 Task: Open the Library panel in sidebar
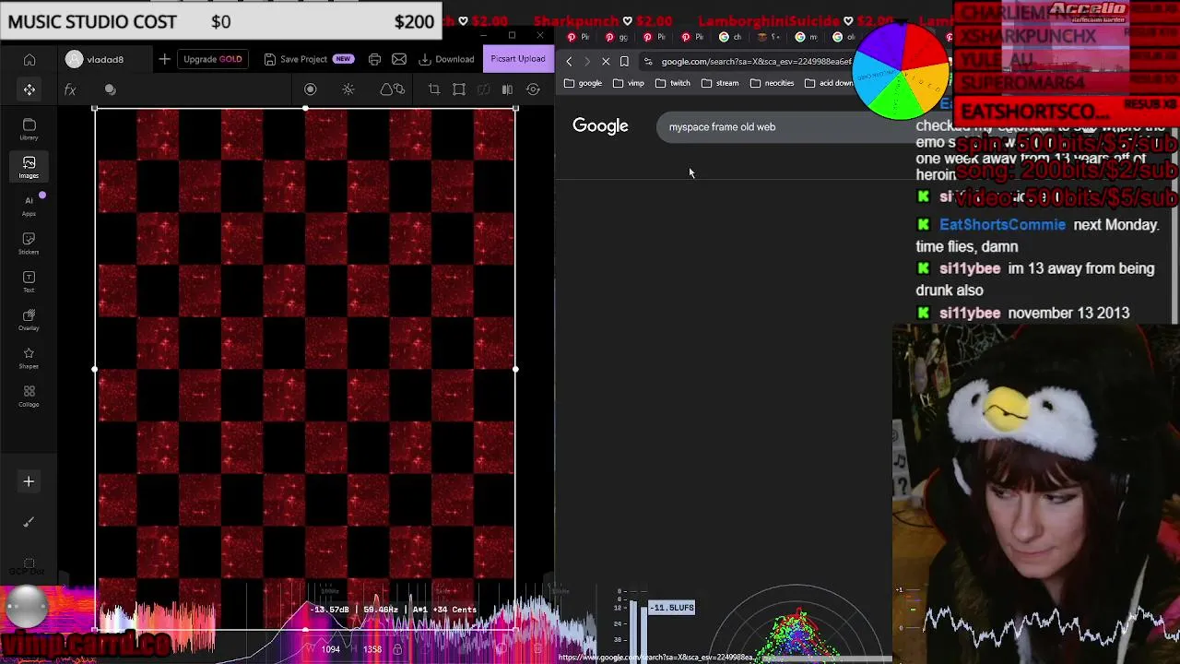click(29, 129)
